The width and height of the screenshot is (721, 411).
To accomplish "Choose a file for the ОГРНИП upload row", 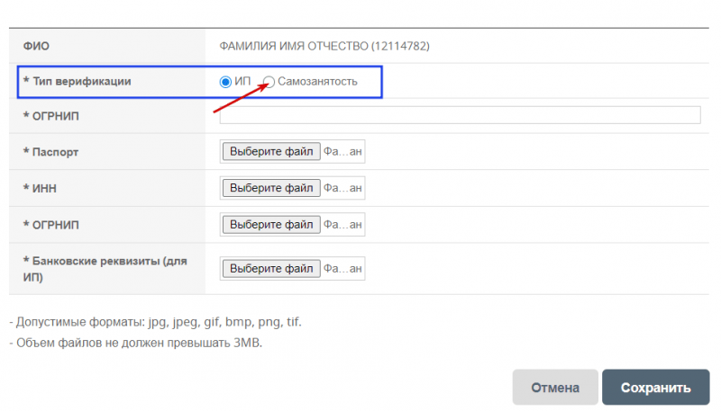I will point(269,224).
